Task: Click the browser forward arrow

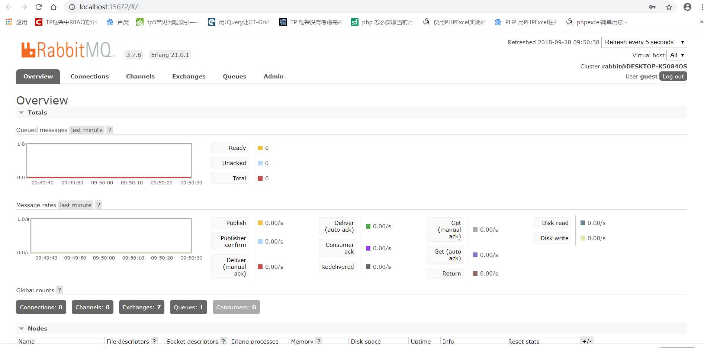Action: coord(24,7)
